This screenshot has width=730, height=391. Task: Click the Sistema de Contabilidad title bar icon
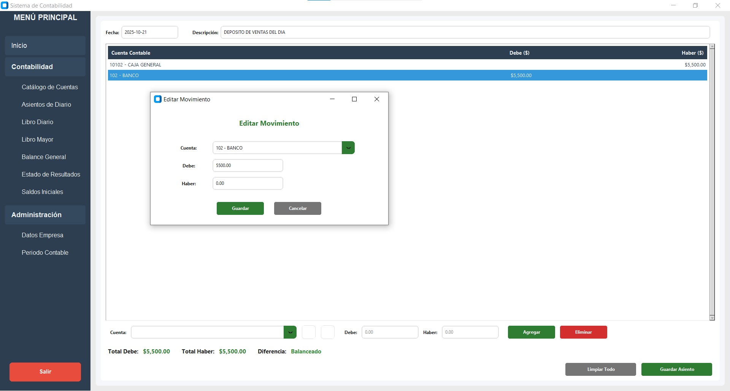pyautogui.click(x=5, y=5)
